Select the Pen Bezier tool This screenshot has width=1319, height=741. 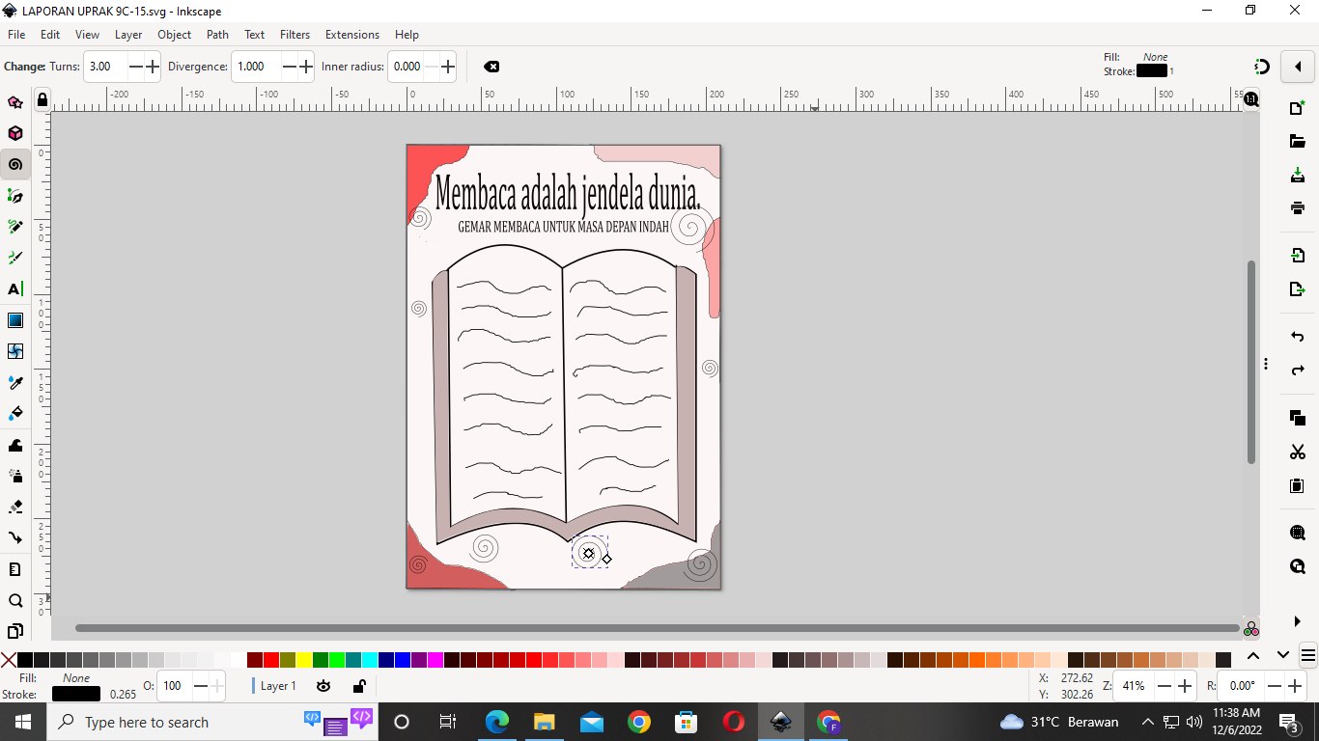click(x=14, y=196)
